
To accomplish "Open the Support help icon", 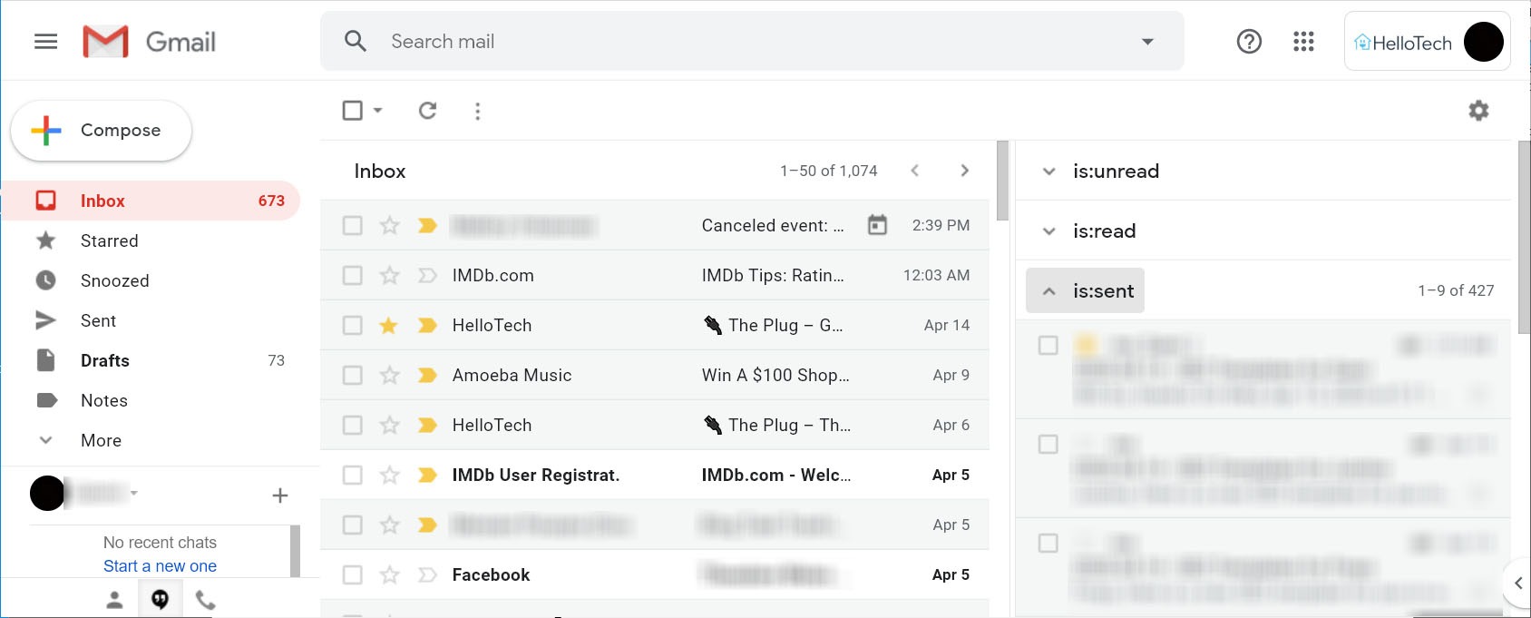I will pos(1249,42).
